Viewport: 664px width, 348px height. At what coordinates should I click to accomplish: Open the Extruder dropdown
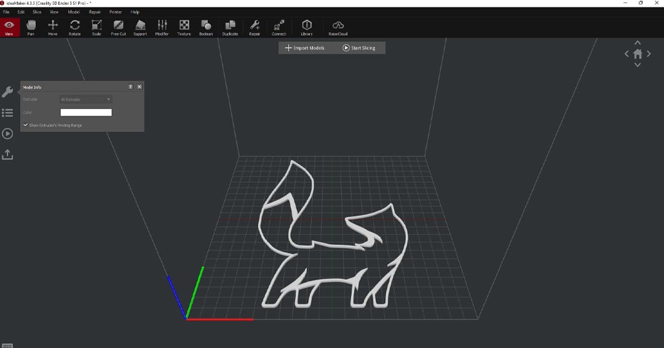[x=86, y=100]
